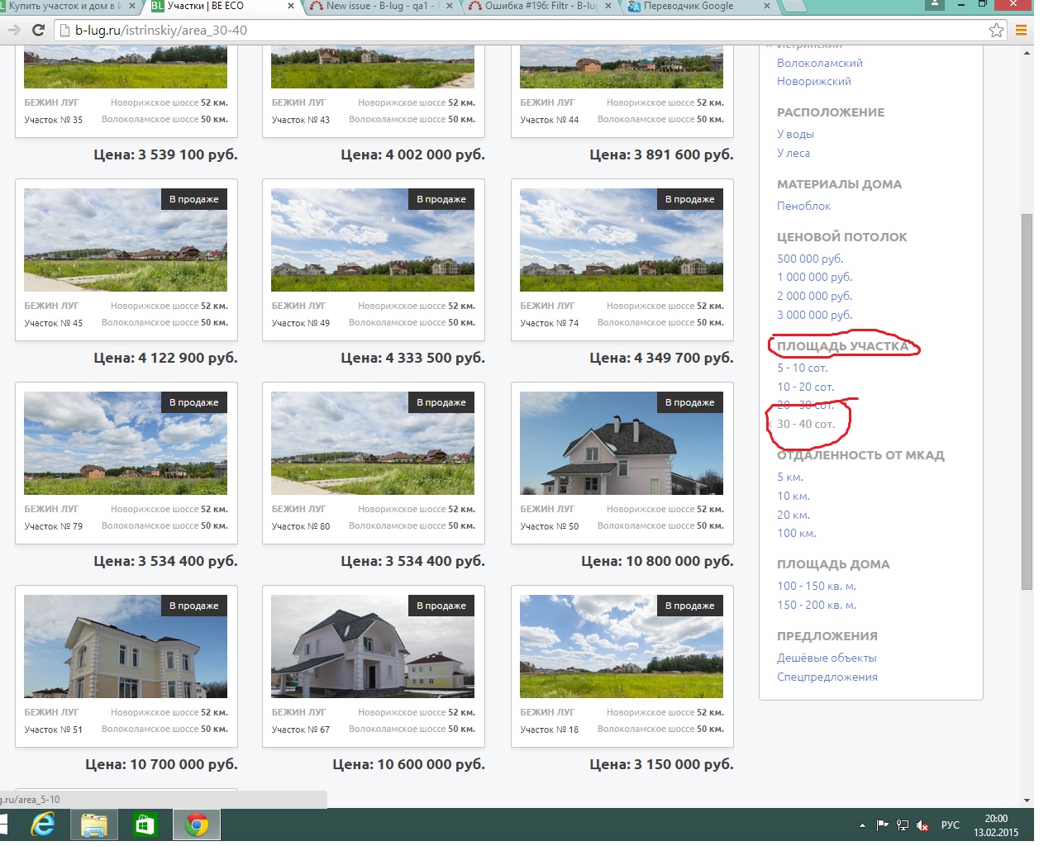Show hidden system tray icons

pos(862,825)
